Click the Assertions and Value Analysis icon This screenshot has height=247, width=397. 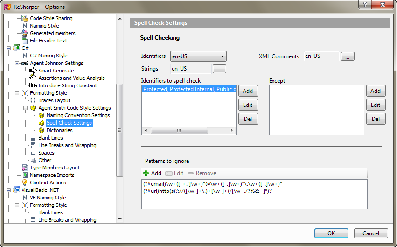[33, 78]
